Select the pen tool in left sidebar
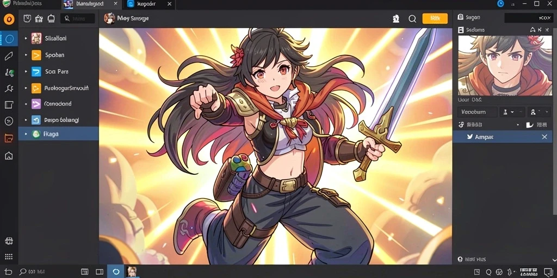Image resolution: width=557 pixels, height=278 pixels. tap(9, 56)
